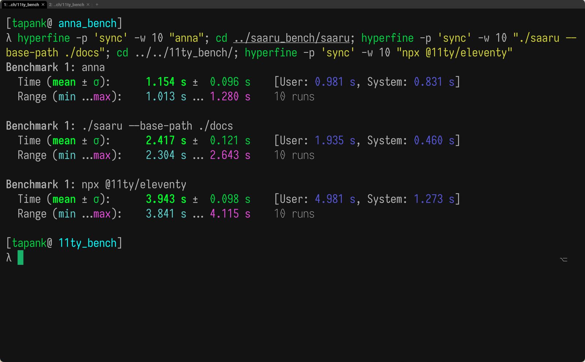
Task: Select the word "hyperfine" in the command
Action: 45,38
